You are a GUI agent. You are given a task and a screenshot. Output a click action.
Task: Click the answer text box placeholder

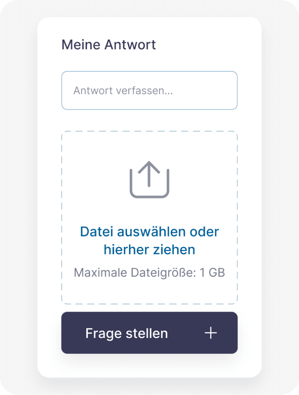pyautogui.click(x=123, y=91)
